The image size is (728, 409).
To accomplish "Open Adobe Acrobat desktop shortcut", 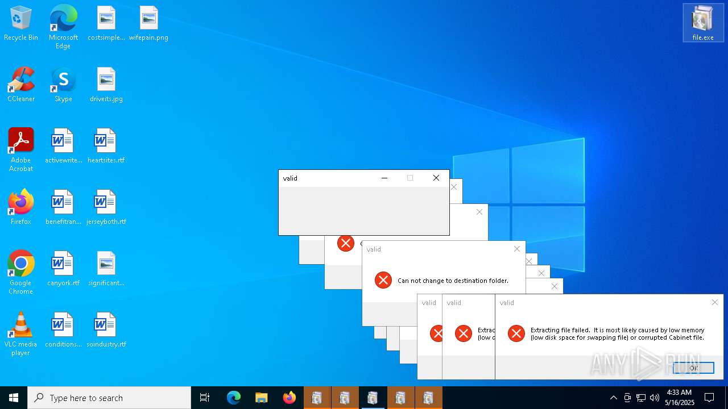I will [x=21, y=150].
